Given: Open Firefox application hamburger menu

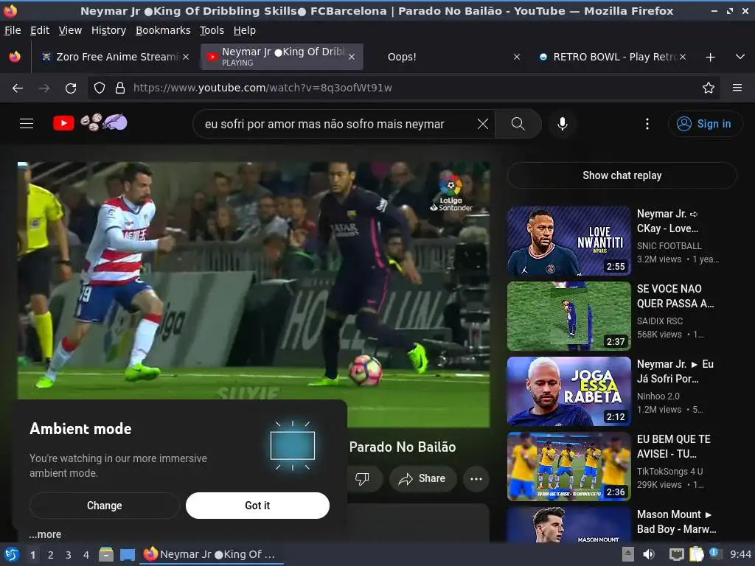Looking at the screenshot, I should (x=737, y=88).
